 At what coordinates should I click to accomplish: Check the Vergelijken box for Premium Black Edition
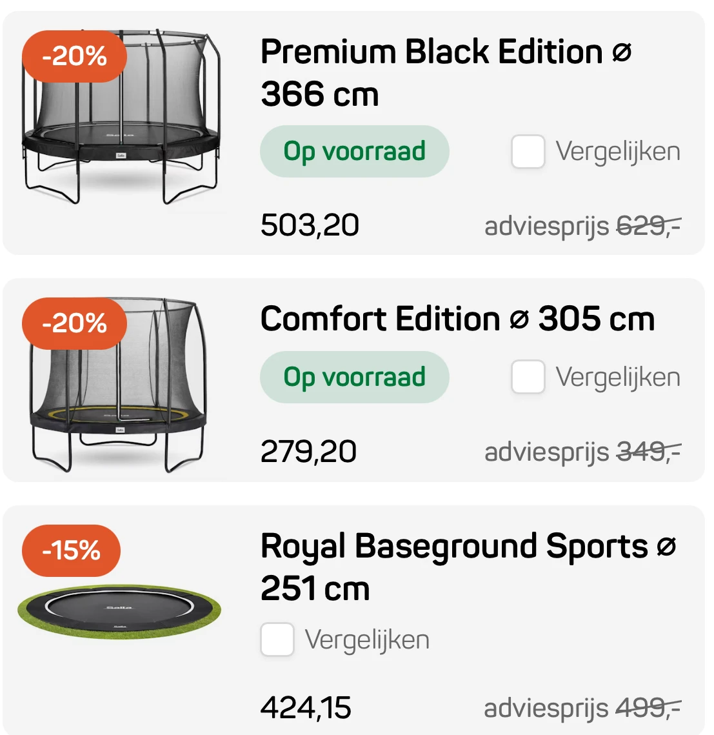(x=528, y=151)
